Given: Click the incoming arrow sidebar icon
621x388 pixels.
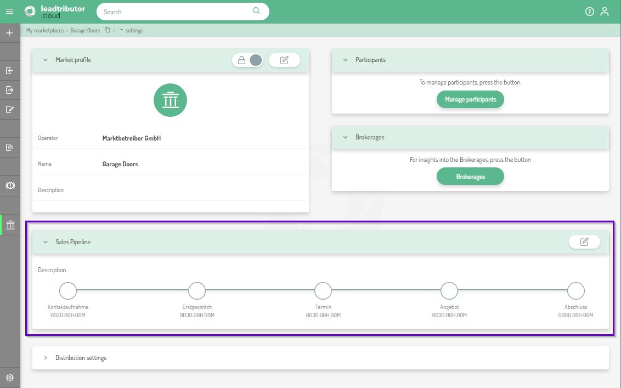Looking at the screenshot, I should [9, 71].
